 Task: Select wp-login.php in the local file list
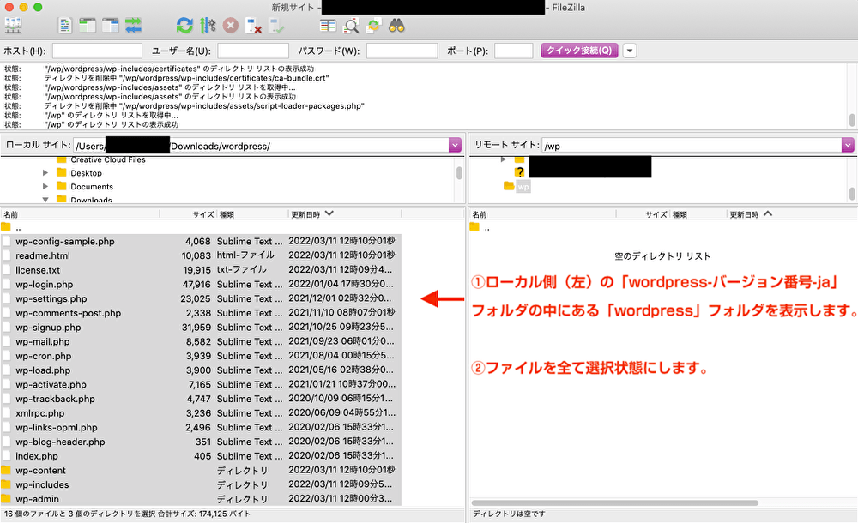[x=44, y=285]
